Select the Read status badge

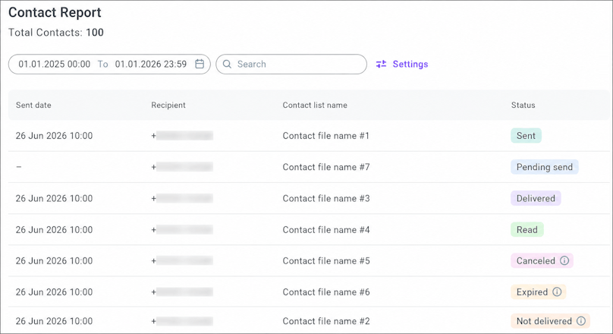(527, 229)
